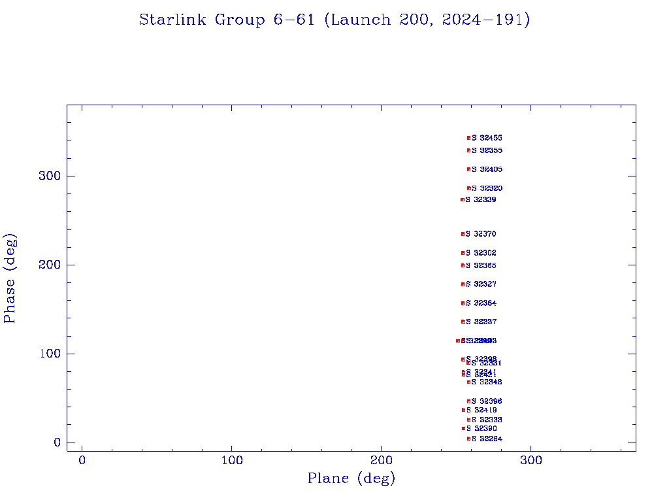Select the S 32419 satellite label
Viewport: 669px width, 502px height.
[x=481, y=410]
